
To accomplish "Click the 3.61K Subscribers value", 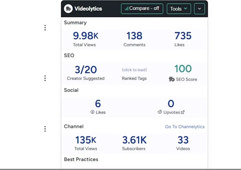I will tap(134, 140).
